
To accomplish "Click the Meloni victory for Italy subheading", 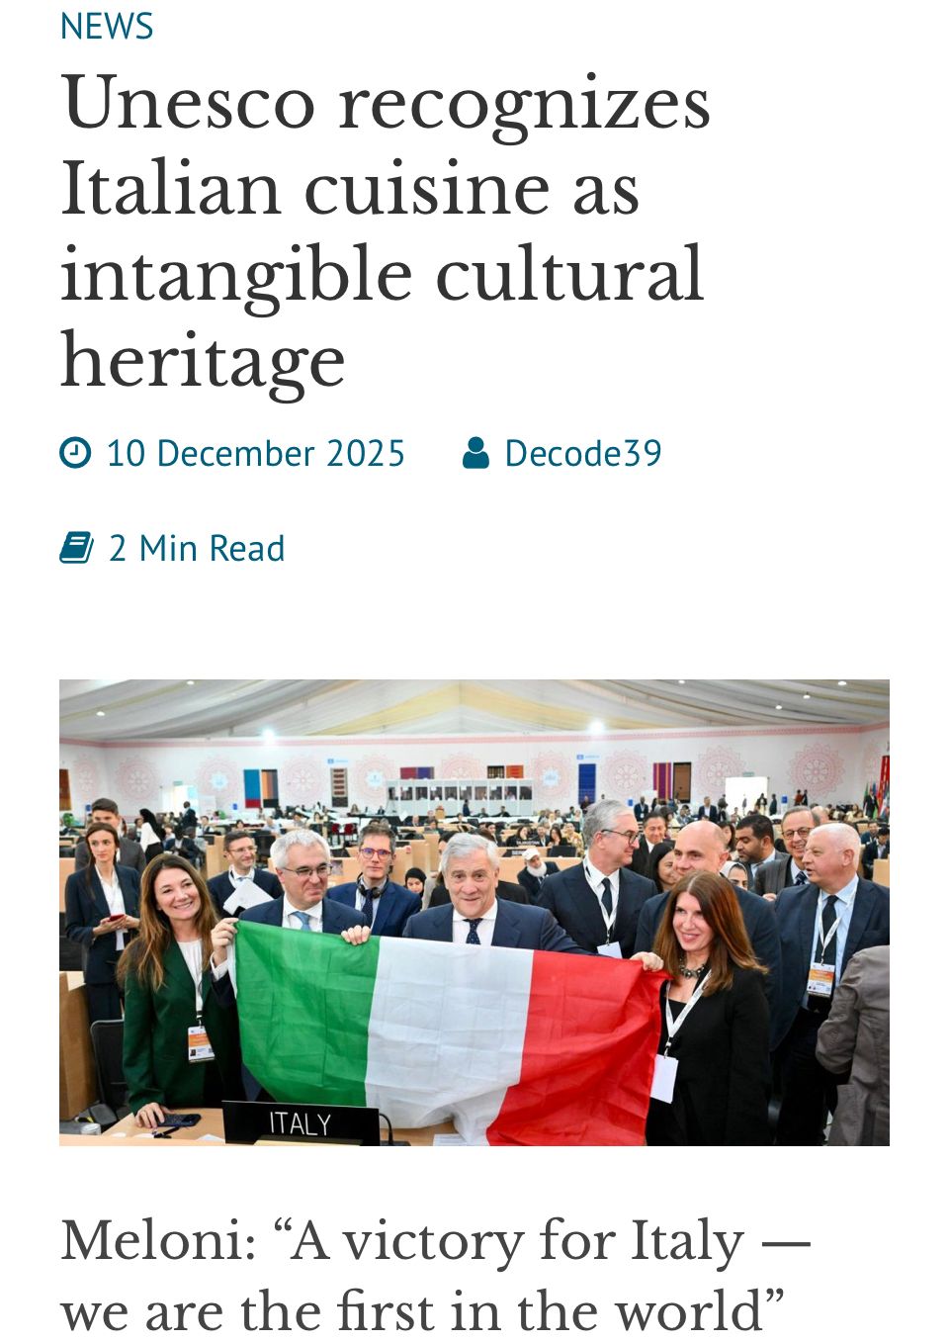I will coord(436,1276).
